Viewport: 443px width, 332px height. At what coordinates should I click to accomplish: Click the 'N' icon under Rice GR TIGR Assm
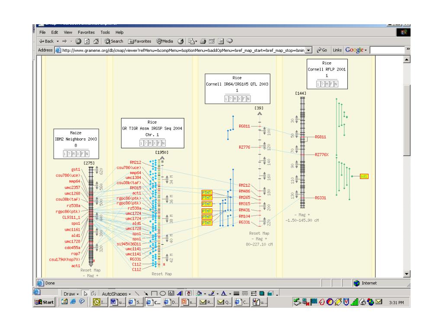pyautogui.click(x=163, y=143)
